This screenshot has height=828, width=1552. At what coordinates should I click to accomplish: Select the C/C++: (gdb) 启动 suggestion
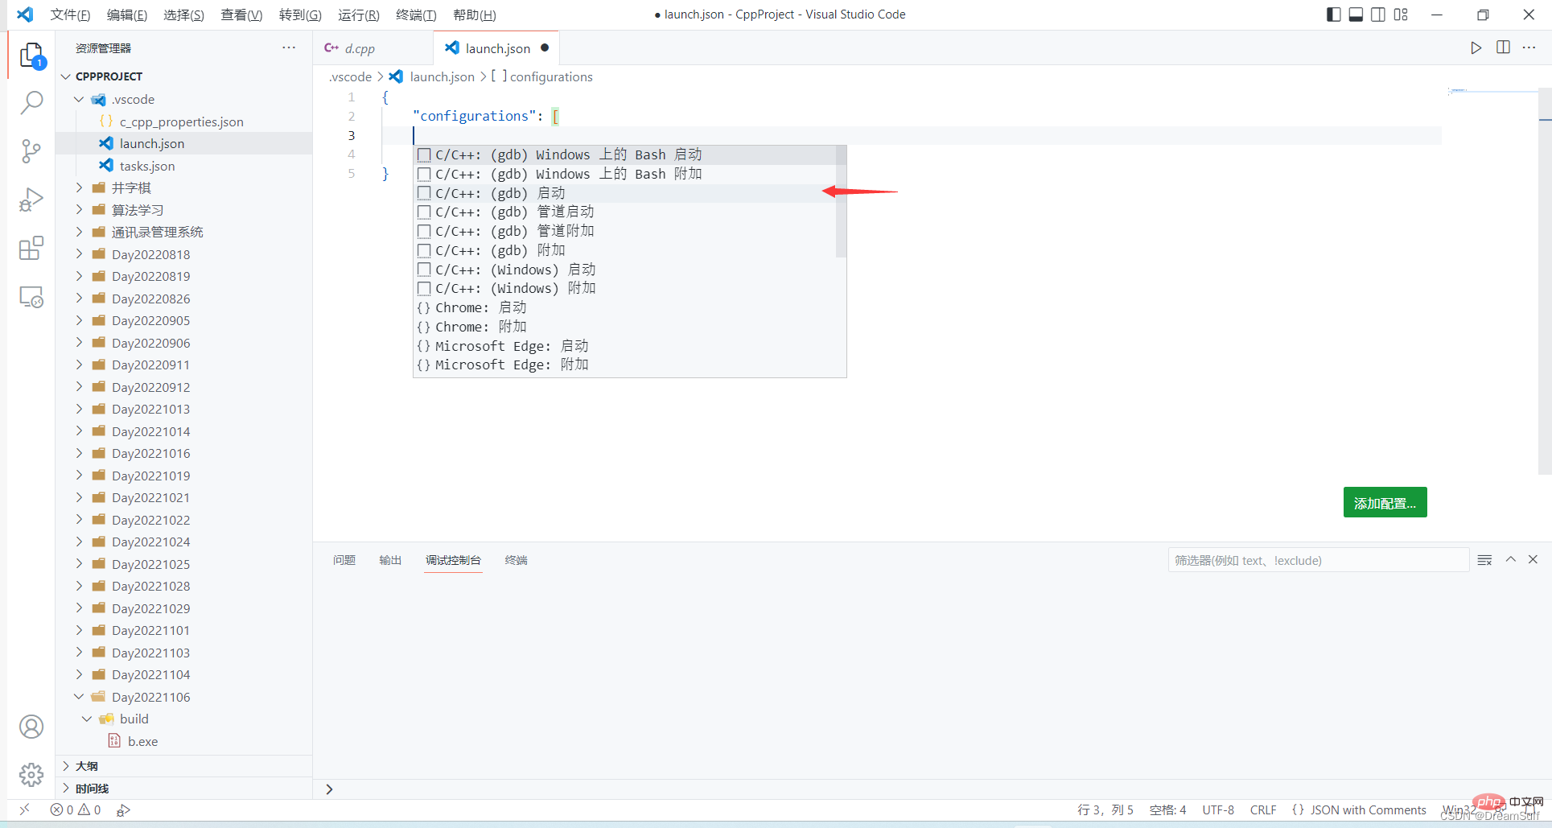pos(500,193)
